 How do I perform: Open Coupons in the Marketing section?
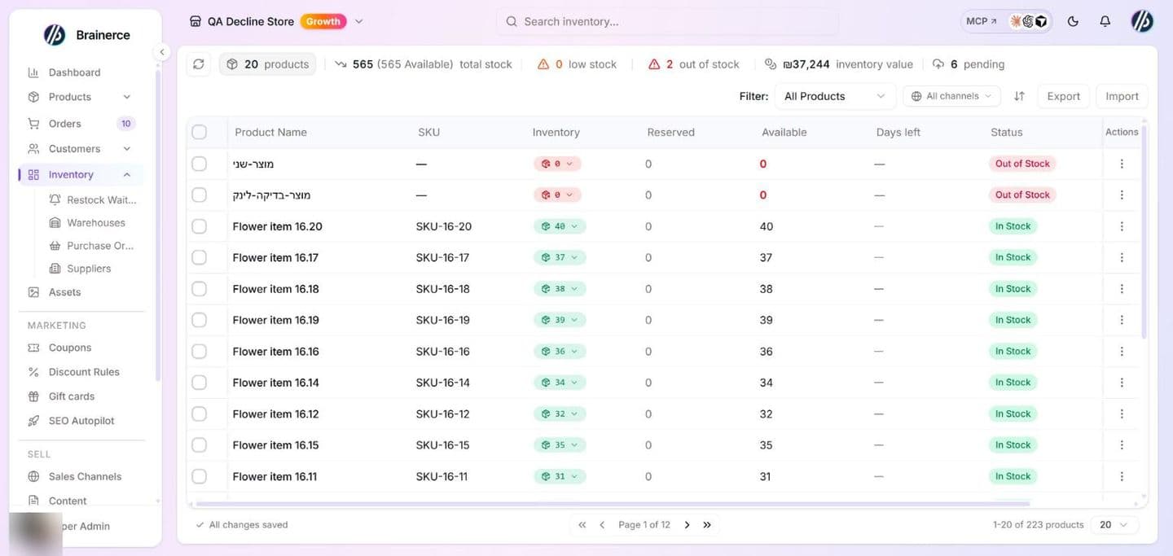[70, 348]
